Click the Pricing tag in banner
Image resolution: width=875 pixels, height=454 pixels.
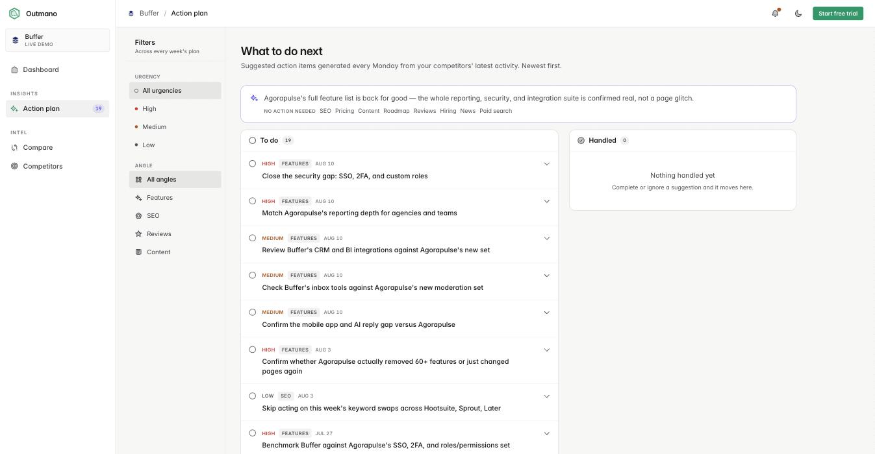point(344,112)
